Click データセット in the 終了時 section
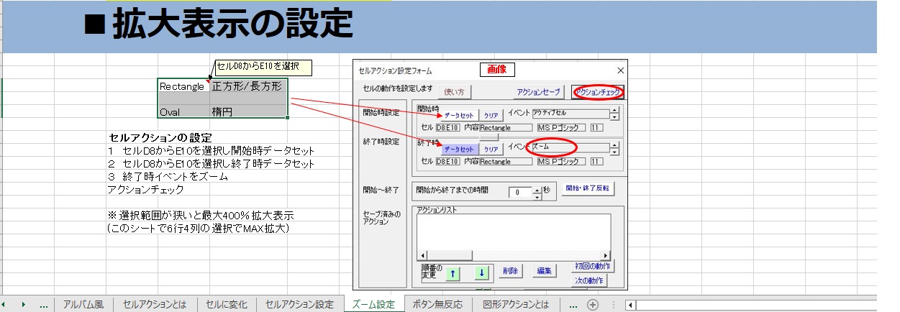This screenshot has height=312, width=900. click(x=458, y=149)
